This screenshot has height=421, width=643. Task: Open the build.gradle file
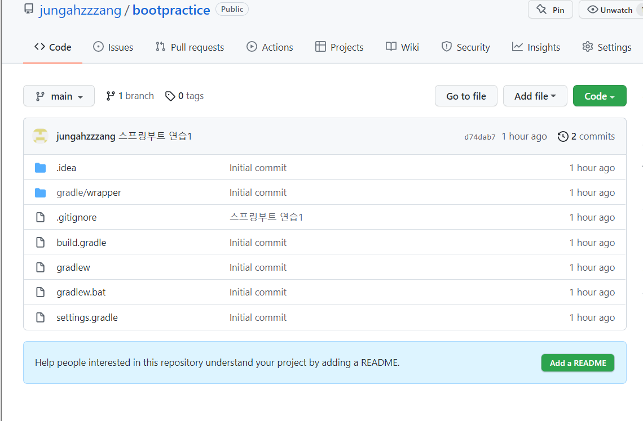tap(81, 243)
